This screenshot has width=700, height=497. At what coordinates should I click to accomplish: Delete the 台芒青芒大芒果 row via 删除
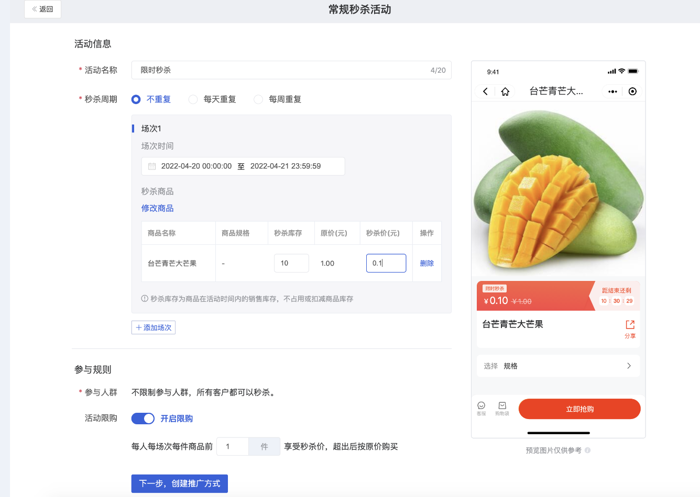[427, 263]
